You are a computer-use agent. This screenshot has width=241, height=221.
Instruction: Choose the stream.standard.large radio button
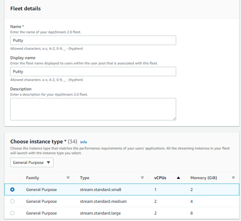click(12, 213)
